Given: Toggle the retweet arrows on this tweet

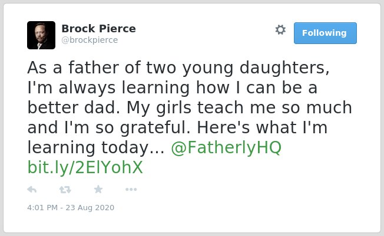Looking at the screenshot, I should [65, 190].
